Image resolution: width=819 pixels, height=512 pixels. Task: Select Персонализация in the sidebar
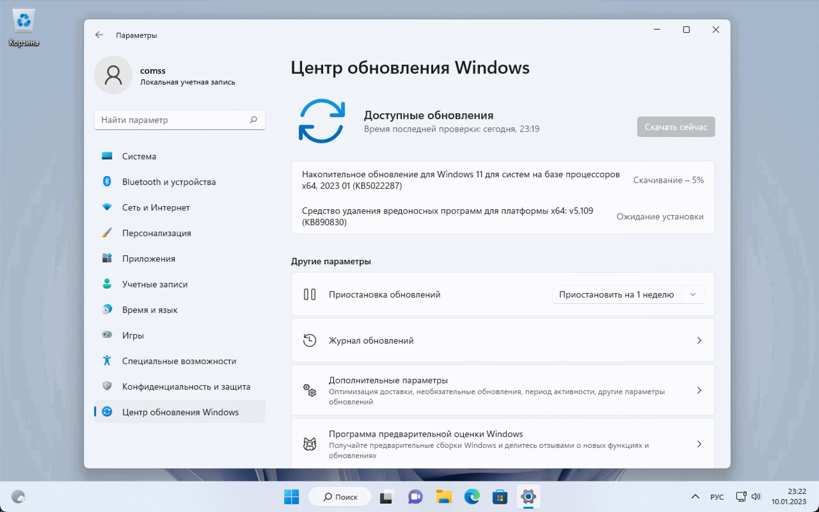coord(180,233)
